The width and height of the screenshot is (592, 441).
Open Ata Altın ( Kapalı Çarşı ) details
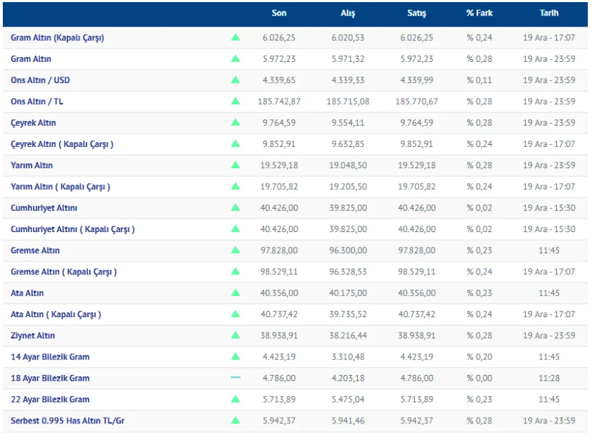tap(56, 314)
